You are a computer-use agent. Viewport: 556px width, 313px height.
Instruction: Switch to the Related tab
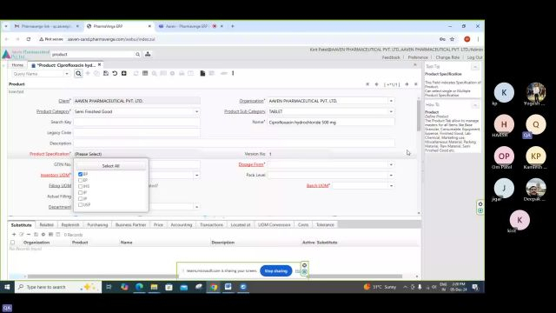46,225
